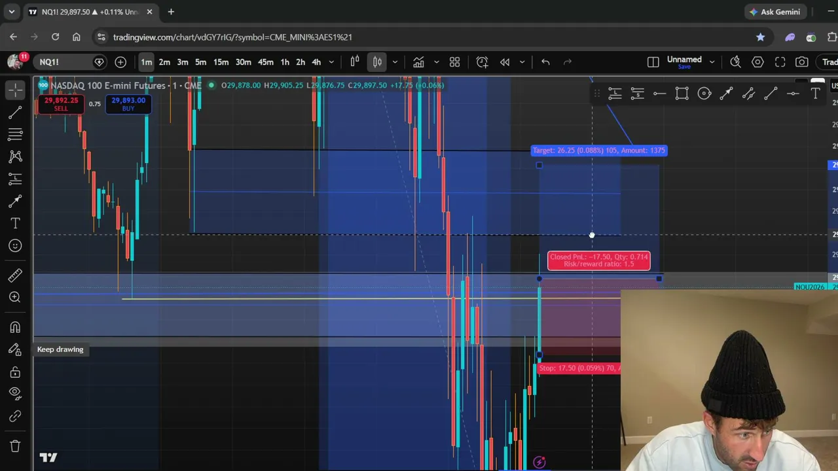The width and height of the screenshot is (838, 471).
Task: Open the NQ1! symbol search
Action: pyautogui.click(x=63, y=62)
